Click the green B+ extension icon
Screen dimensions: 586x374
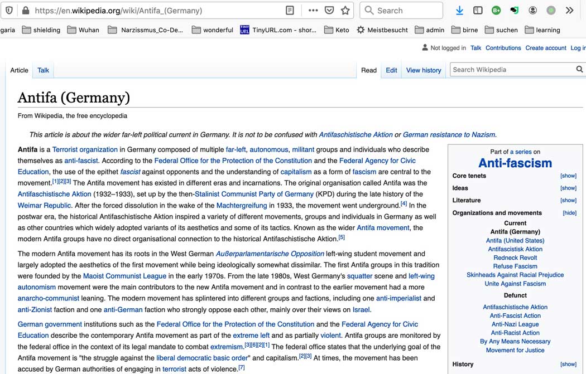click(496, 11)
